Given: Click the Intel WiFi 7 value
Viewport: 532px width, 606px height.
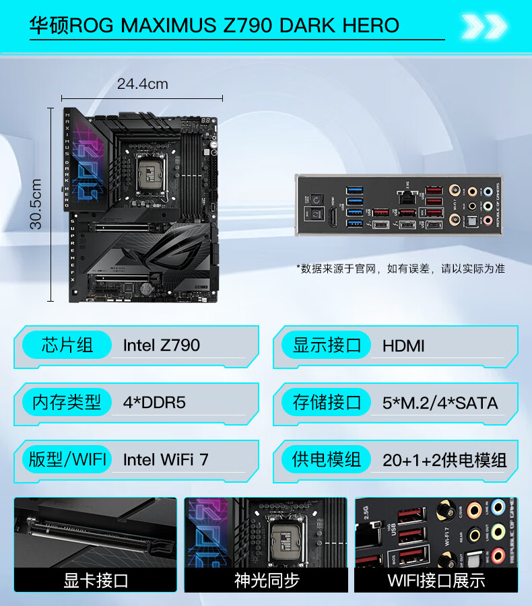Looking at the screenshot, I should 166,459.
